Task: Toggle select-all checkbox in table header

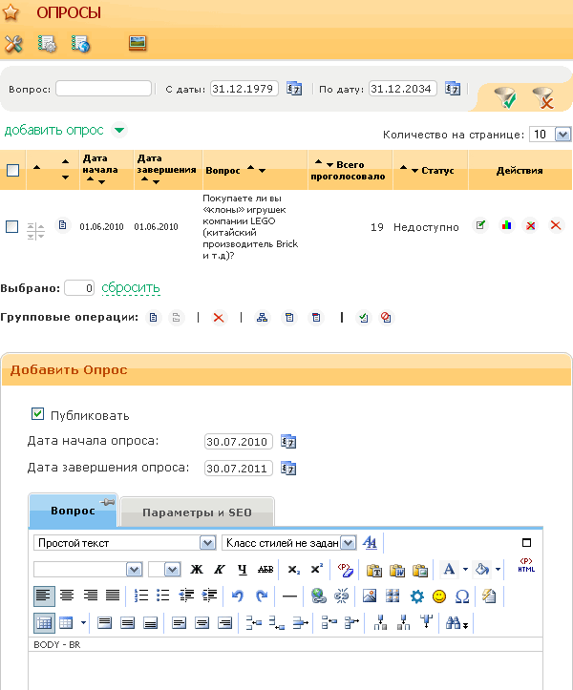Action: pyautogui.click(x=12, y=171)
